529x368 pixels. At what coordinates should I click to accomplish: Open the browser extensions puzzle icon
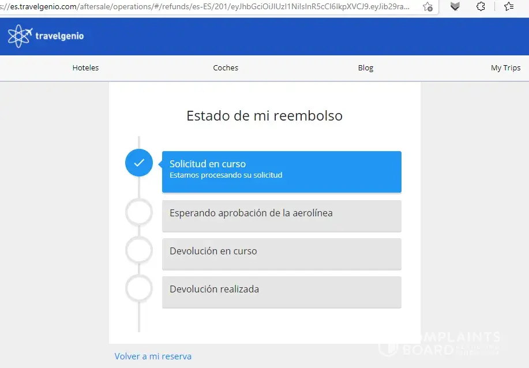[481, 7]
